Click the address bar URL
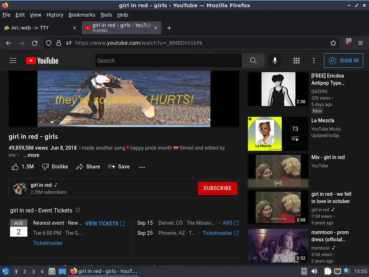 coord(139,43)
